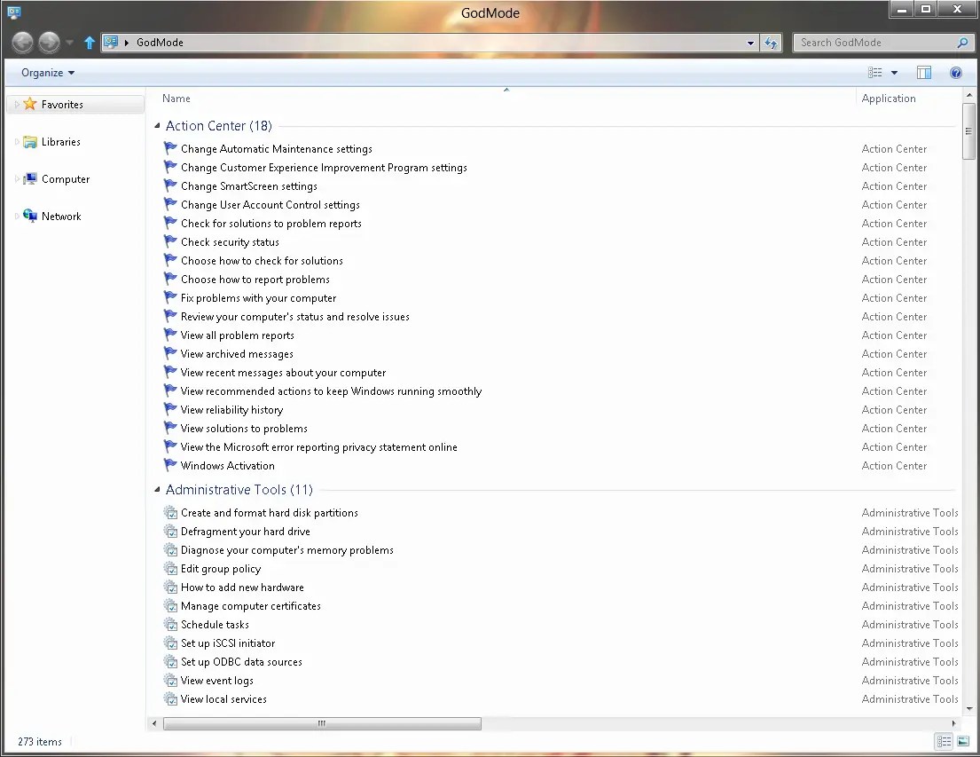This screenshot has width=980, height=757.
Task: Click the Forward navigation arrow
Action: tap(50, 43)
